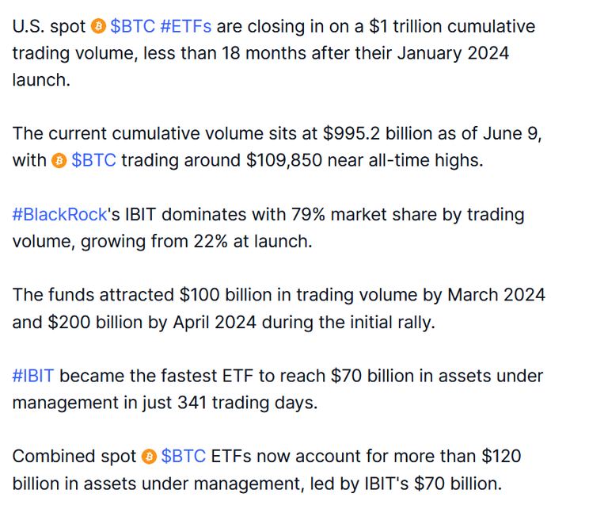Image resolution: width=608 pixels, height=505 pixels.
Task: Open the $BTC link after "Combined spot"
Action: (184, 456)
